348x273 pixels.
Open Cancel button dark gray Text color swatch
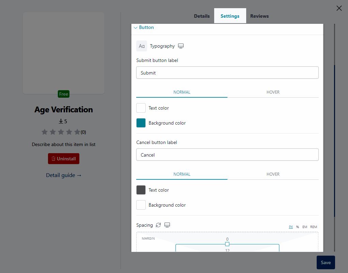click(141, 190)
